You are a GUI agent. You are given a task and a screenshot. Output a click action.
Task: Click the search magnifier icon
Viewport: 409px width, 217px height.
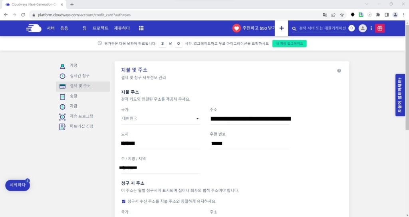point(294,28)
